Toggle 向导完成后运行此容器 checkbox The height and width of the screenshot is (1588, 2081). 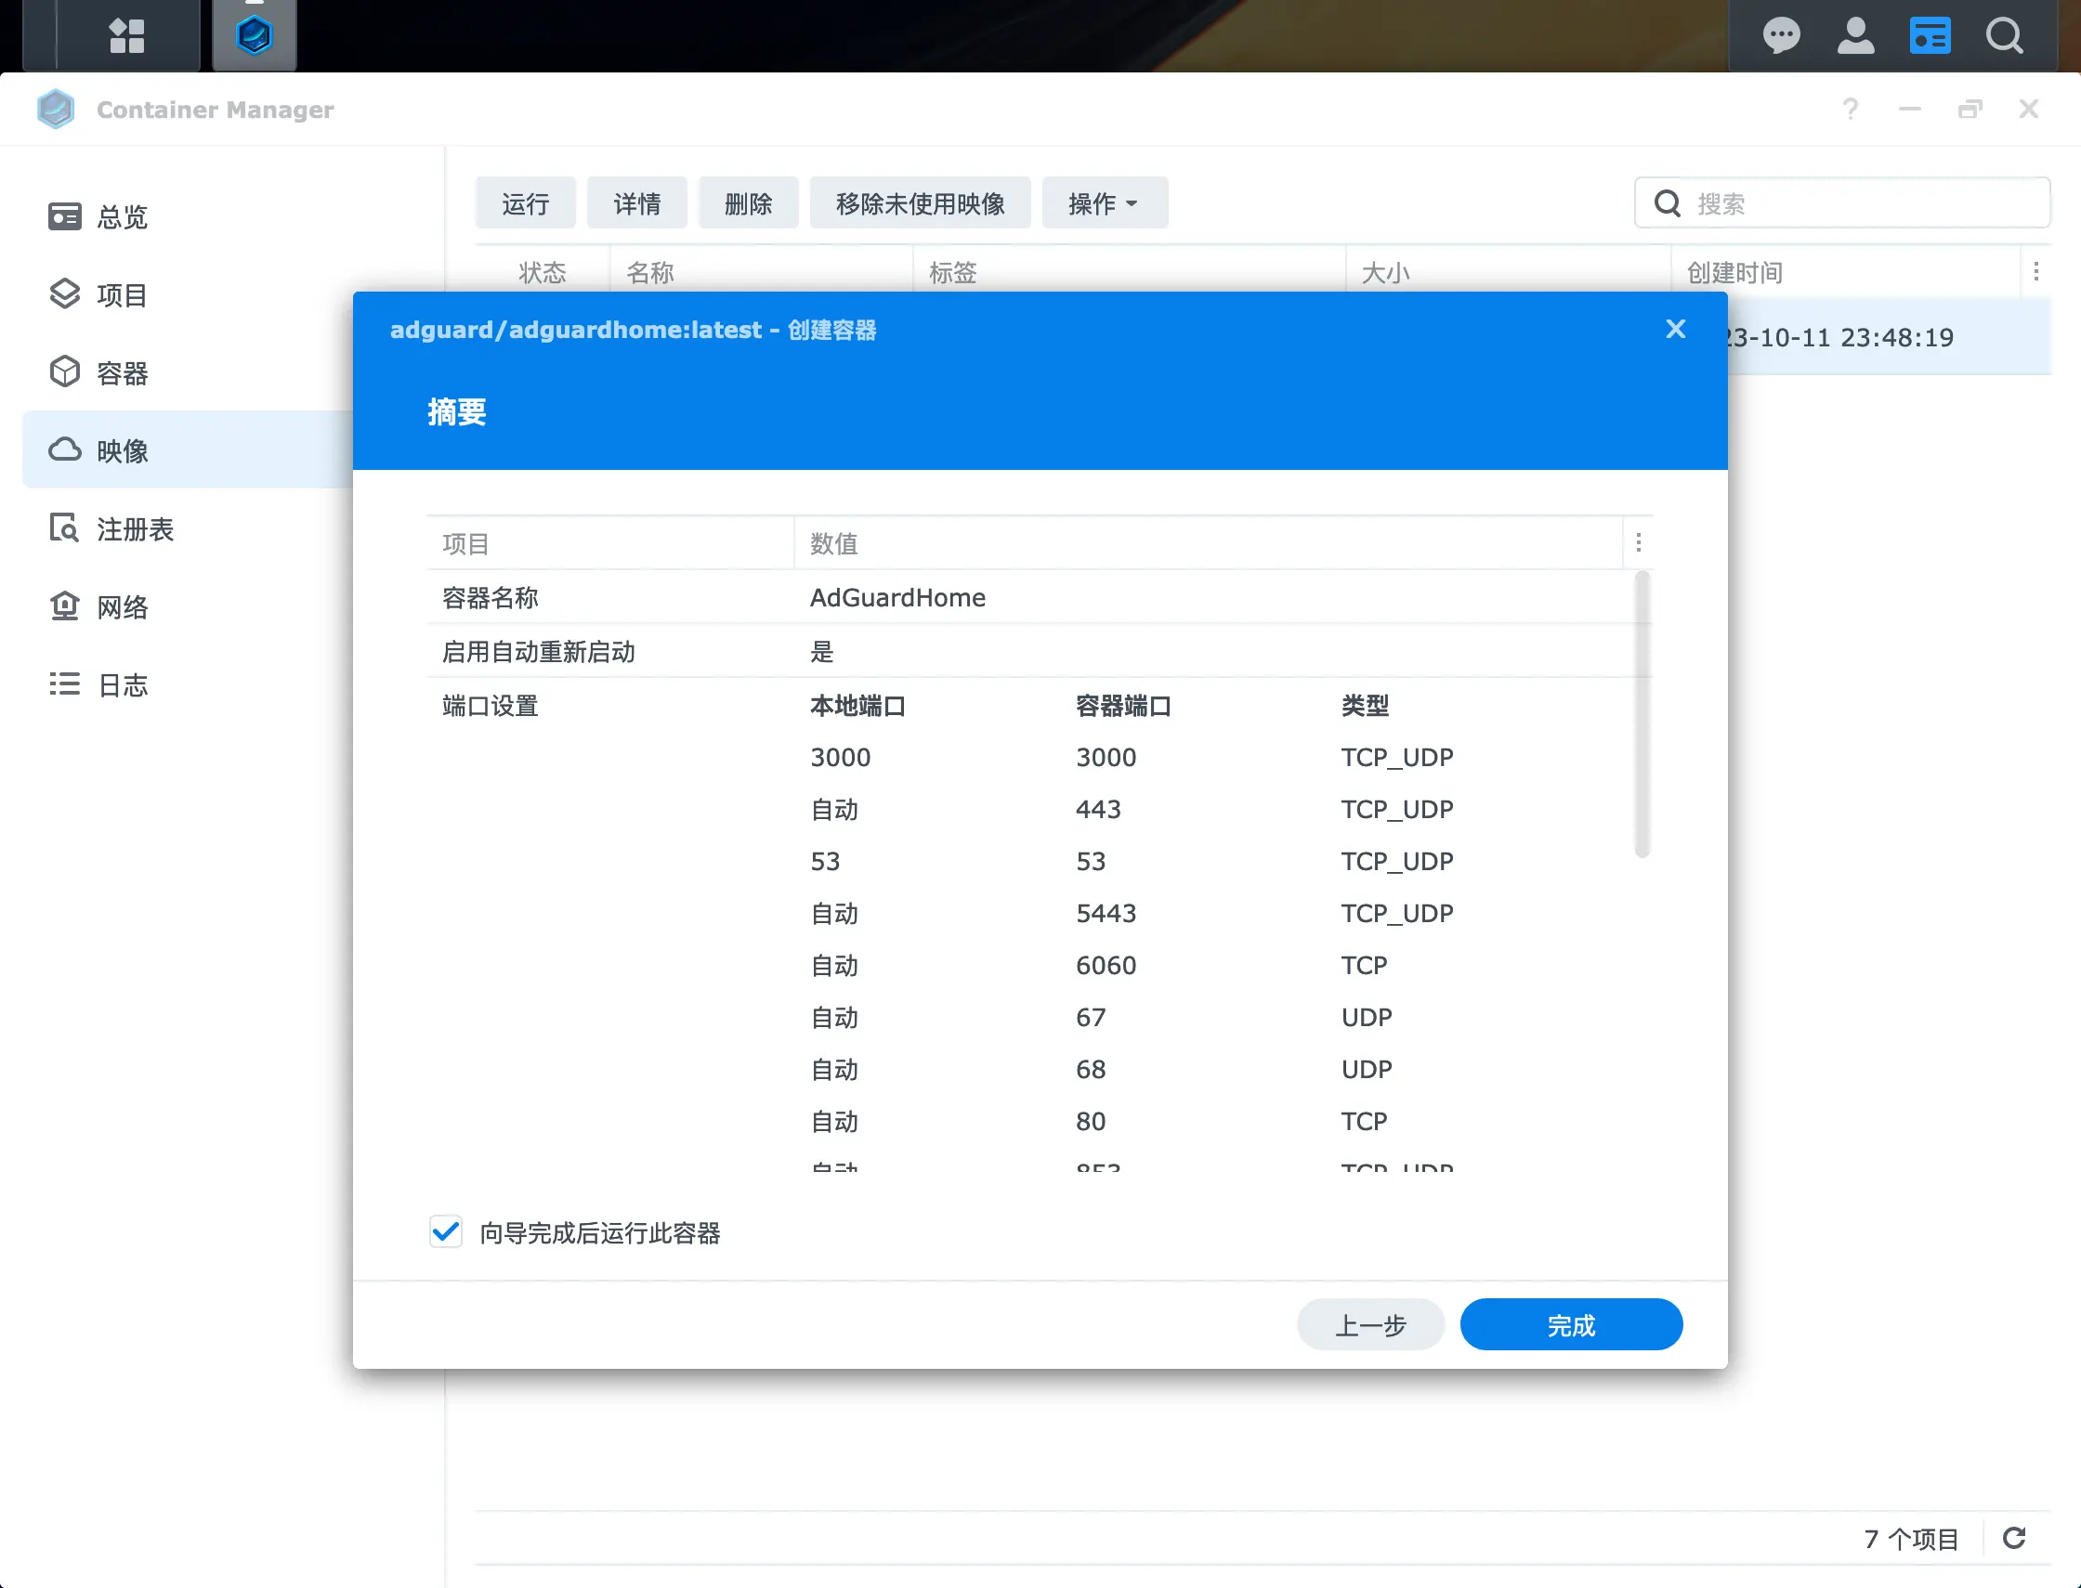[445, 1231]
